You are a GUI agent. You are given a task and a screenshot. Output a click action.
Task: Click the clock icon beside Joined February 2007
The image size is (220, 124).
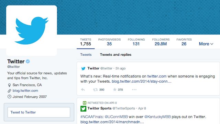coord(9,97)
